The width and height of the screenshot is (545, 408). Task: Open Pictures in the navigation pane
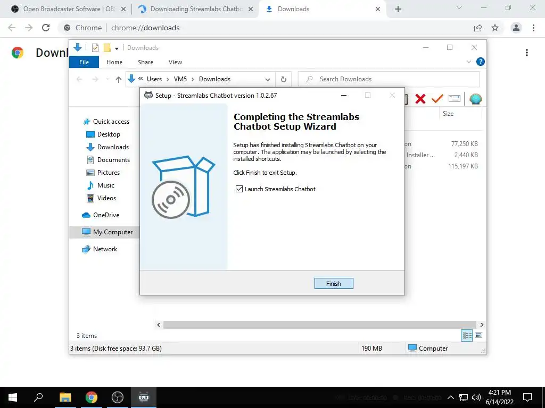coord(103,173)
